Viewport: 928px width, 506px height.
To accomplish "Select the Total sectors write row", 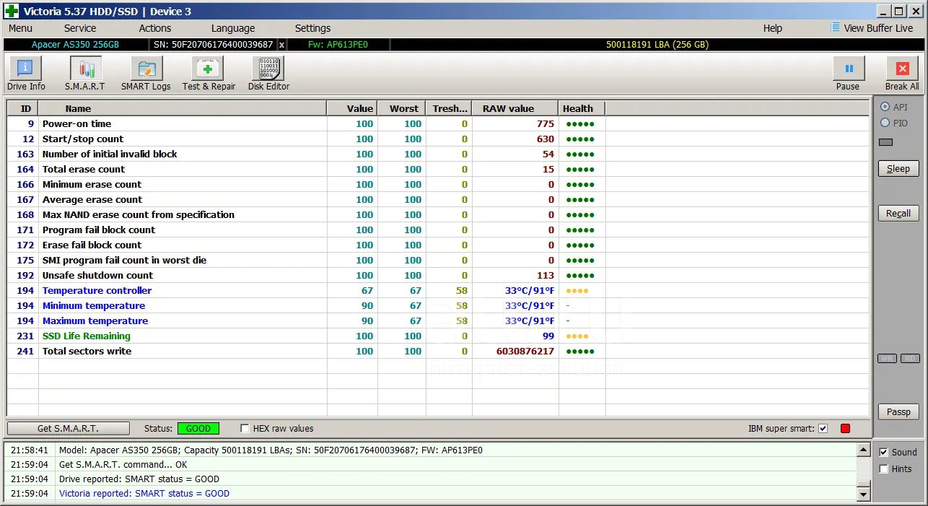I will point(438,351).
